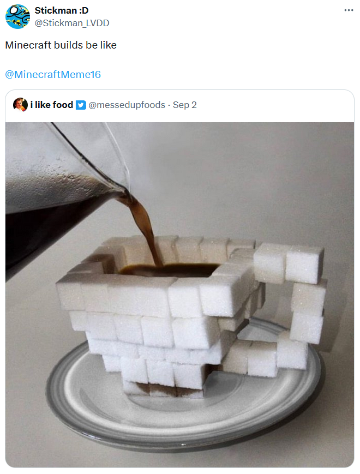
Task: Click the Sep 2 timestamp
Action: (x=185, y=105)
